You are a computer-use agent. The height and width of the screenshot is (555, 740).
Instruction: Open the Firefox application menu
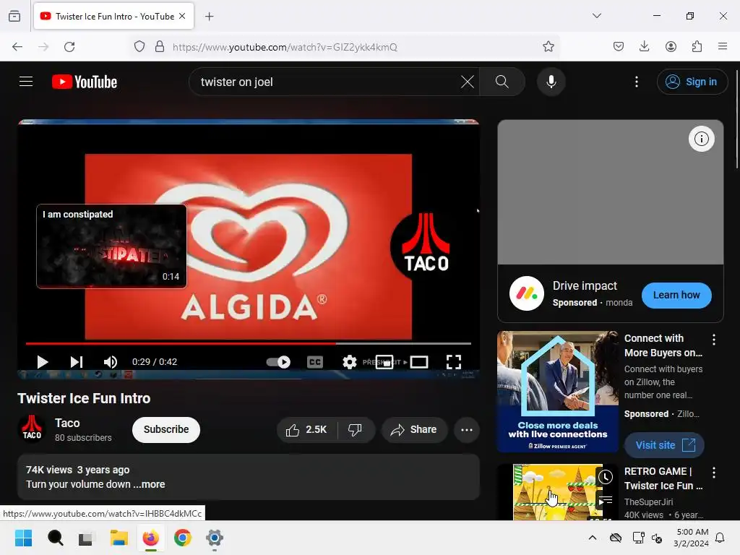click(x=723, y=47)
